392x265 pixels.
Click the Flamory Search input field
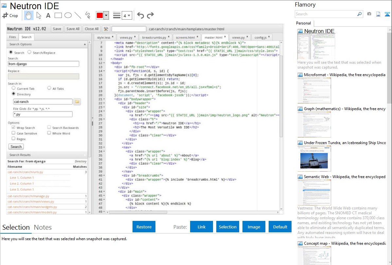pyautogui.click(x=326, y=14)
